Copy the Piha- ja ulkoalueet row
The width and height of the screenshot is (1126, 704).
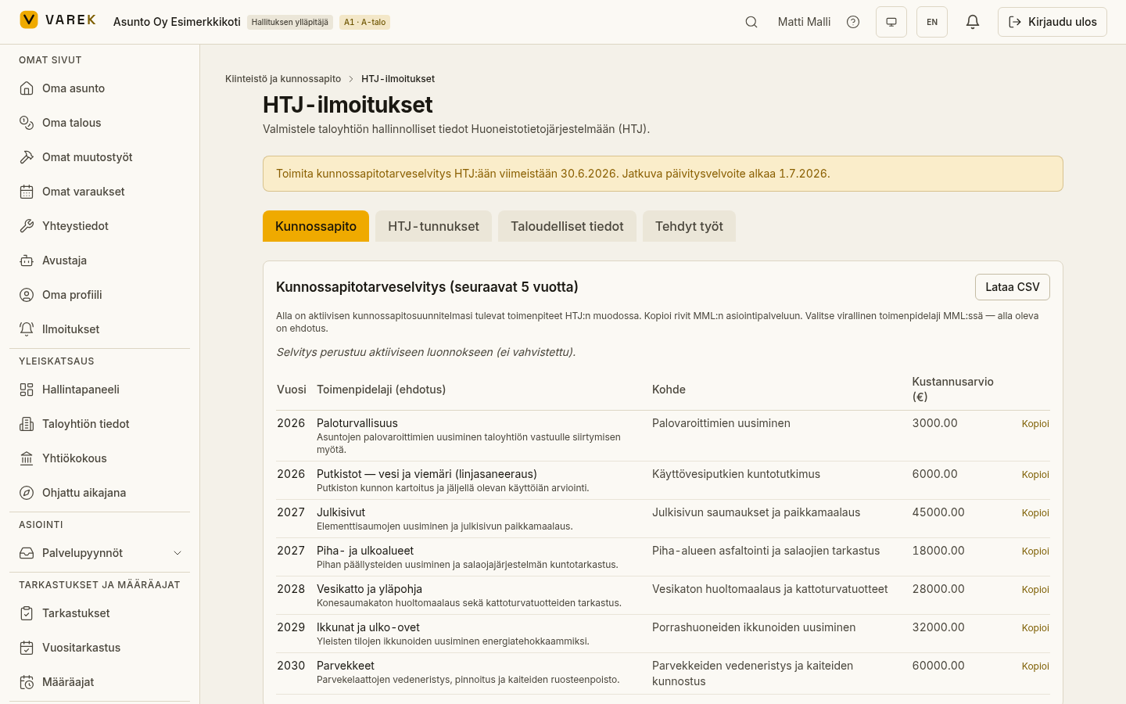[x=1035, y=551]
